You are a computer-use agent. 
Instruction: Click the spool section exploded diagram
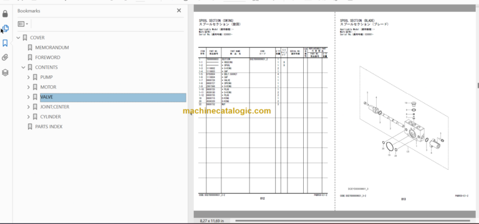(404, 118)
